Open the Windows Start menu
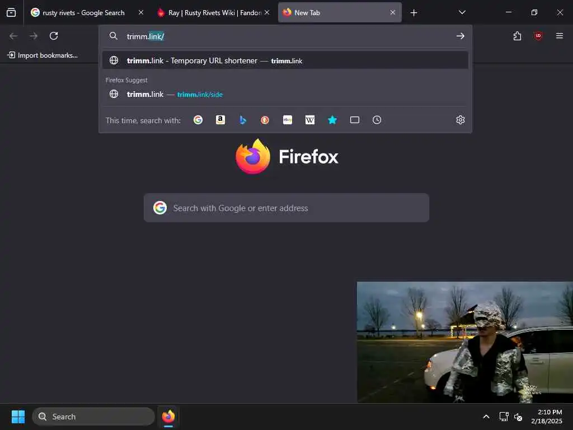The image size is (573, 430). pos(18,417)
